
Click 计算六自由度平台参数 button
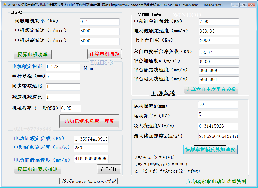click(x=211, y=89)
